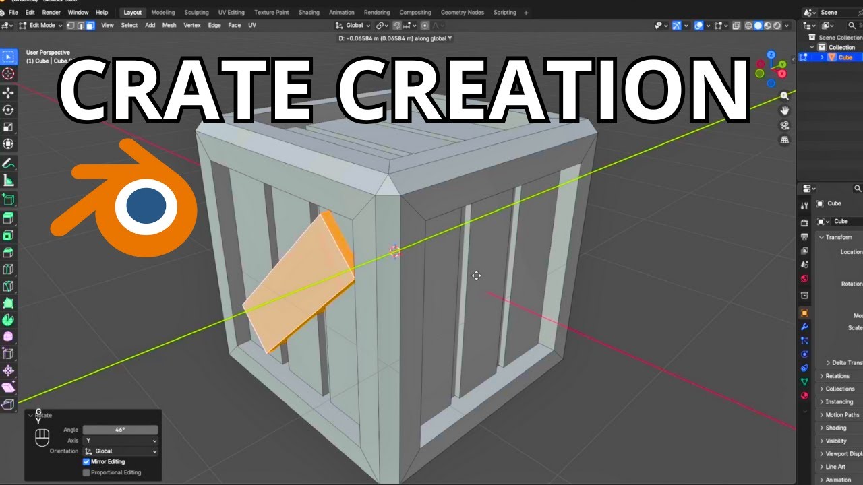This screenshot has width=863, height=485.
Task: Open Material properties tab icon
Action: [804, 395]
